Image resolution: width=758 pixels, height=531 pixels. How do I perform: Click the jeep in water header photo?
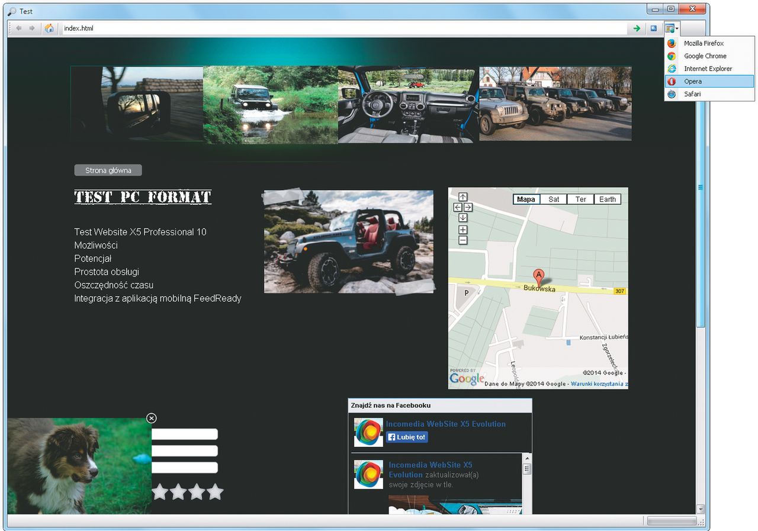(x=271, y=105)
